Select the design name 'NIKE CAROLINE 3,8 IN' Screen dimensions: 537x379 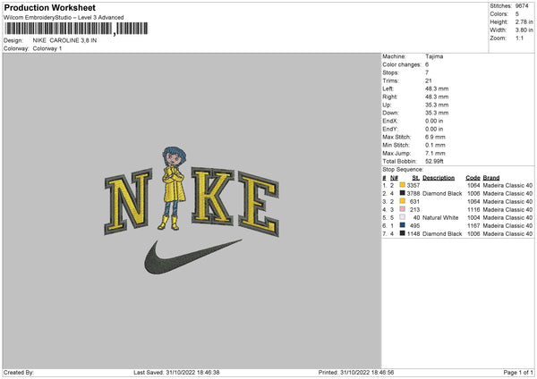click(64, 40)
